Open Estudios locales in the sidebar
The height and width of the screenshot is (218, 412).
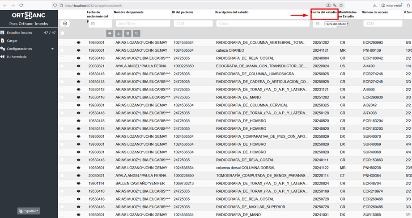19,33
